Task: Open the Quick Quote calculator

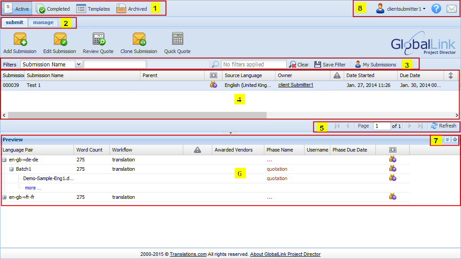Action: pos(177,40)
